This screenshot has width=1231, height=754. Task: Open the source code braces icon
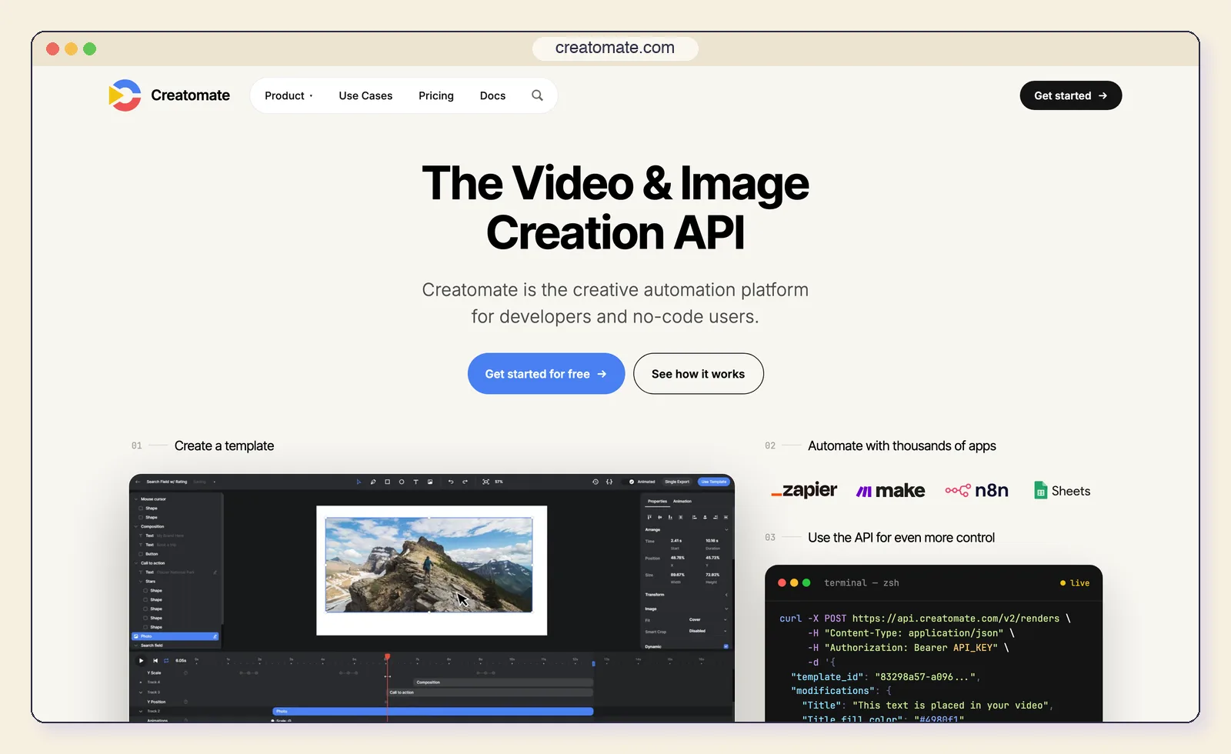coord(609,482)
